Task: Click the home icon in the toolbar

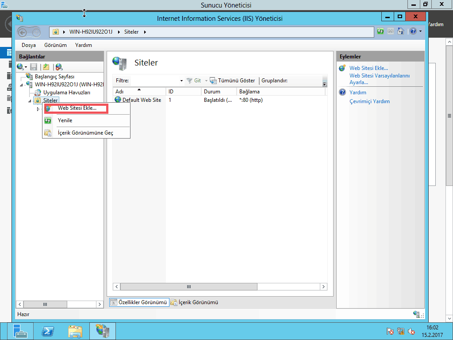Action: (x=401, y=31)
